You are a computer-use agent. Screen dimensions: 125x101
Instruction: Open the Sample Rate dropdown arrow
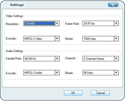tap(57, 58)
